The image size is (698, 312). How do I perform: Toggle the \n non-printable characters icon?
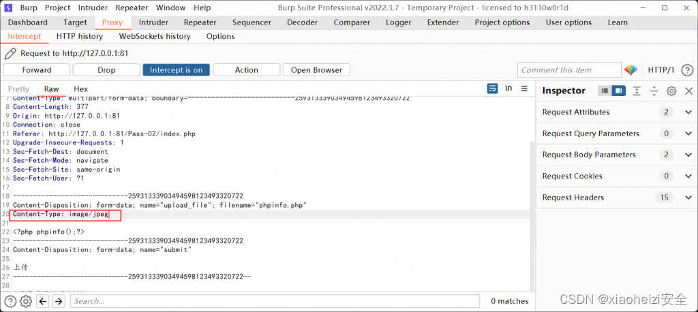click(509, 88)
